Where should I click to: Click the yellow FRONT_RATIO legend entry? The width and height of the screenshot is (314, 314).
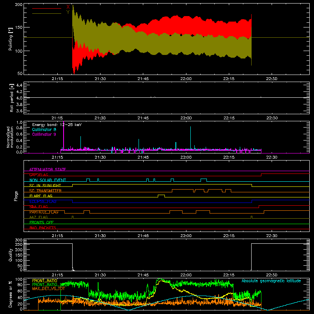(x=45, y=281)
